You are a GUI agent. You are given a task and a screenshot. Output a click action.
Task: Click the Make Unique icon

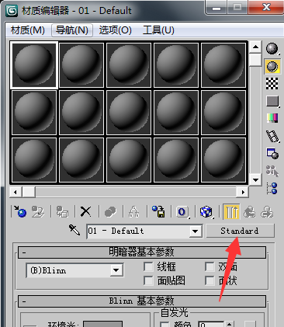click(134, 212)
